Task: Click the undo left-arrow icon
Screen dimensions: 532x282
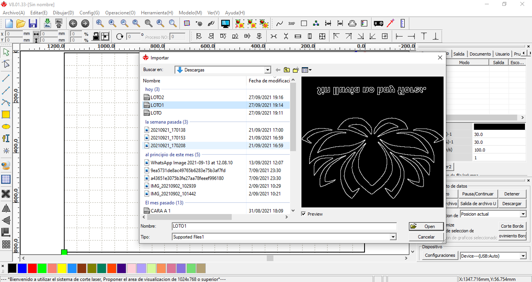Action: point(73,24)
